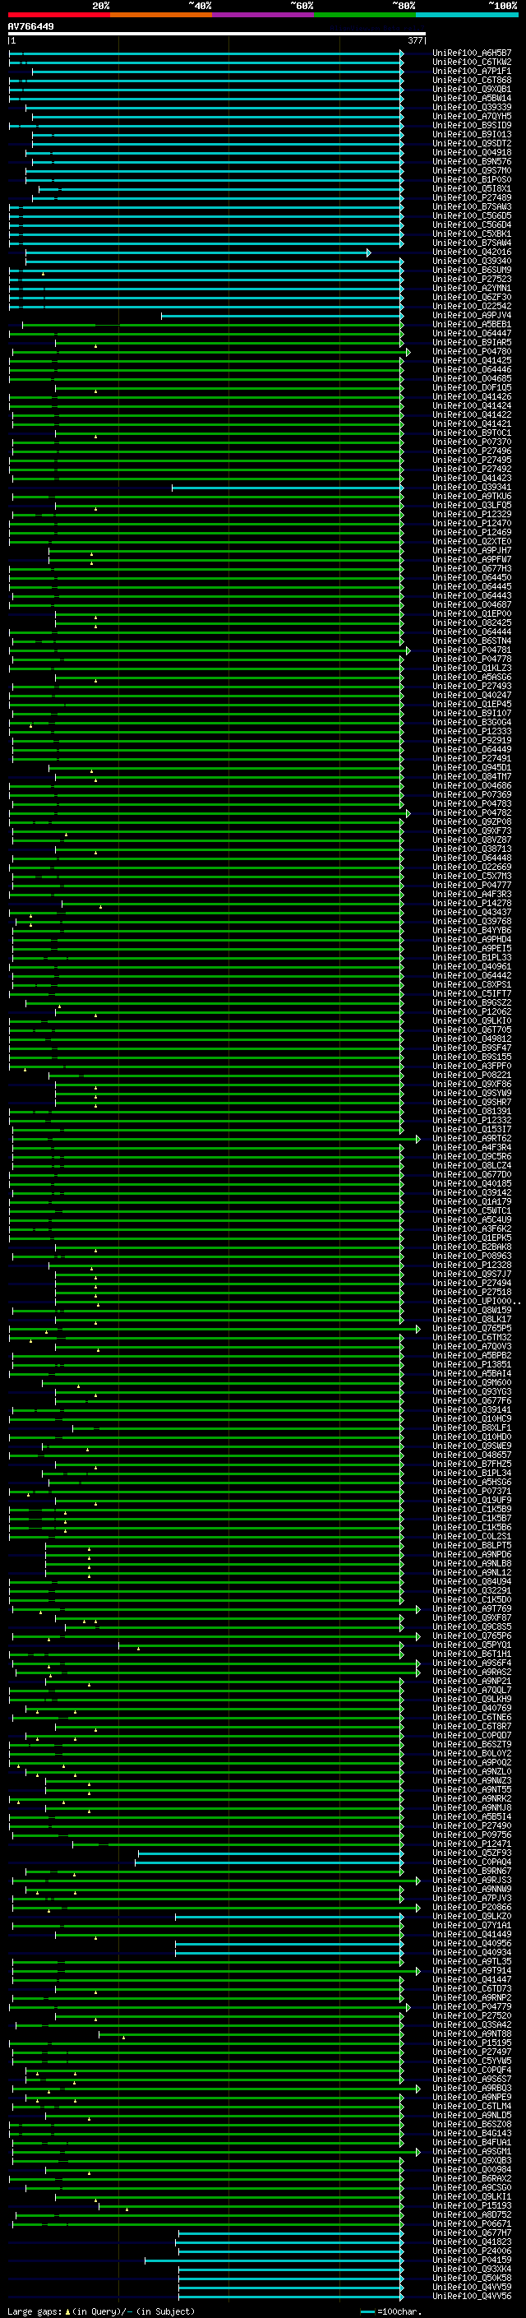526x2318 pixels.
Task: Select the UniRef100_Q9XF86 label
Action: (472, 1085)
